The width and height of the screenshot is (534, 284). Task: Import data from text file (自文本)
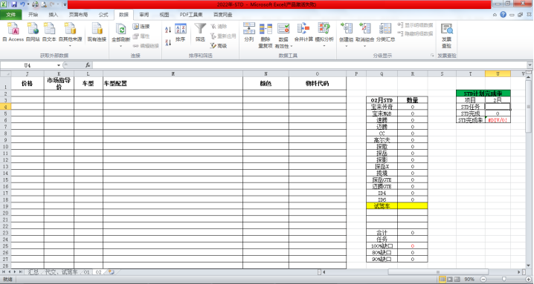click(x=49, y=33)
